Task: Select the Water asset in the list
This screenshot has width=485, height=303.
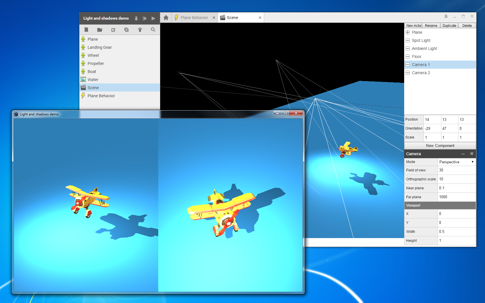Action: click(120, 80)
